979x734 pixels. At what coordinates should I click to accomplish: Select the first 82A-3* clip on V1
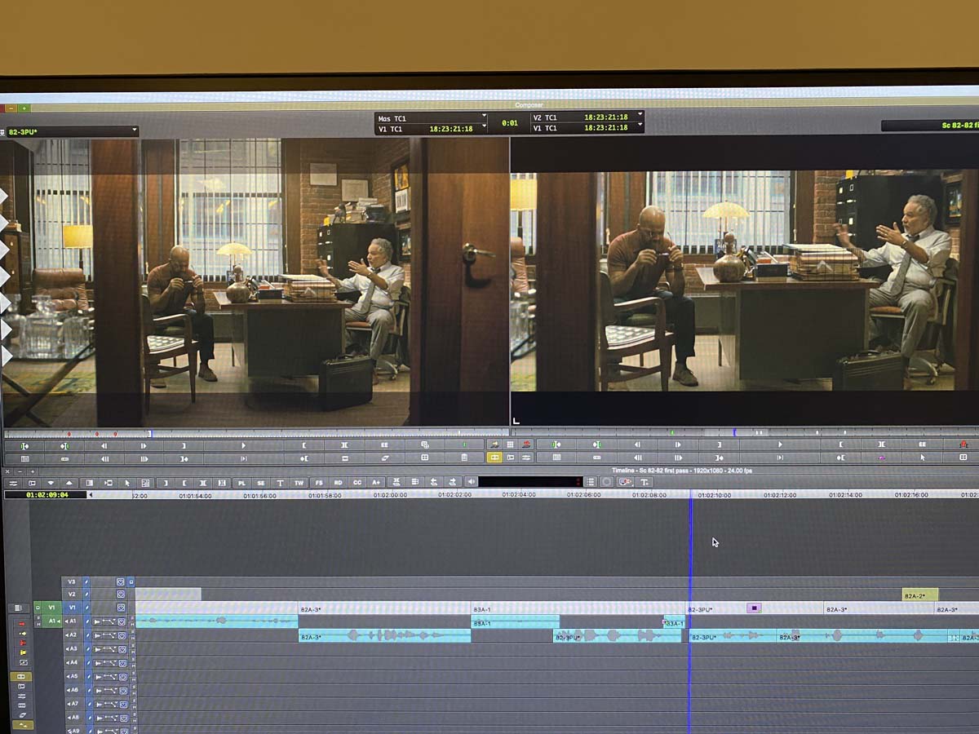(384, 608)
